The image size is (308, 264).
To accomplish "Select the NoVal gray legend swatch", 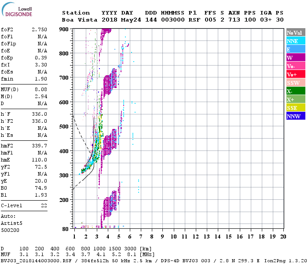I will pyautogui.click(x=296, y=33).
